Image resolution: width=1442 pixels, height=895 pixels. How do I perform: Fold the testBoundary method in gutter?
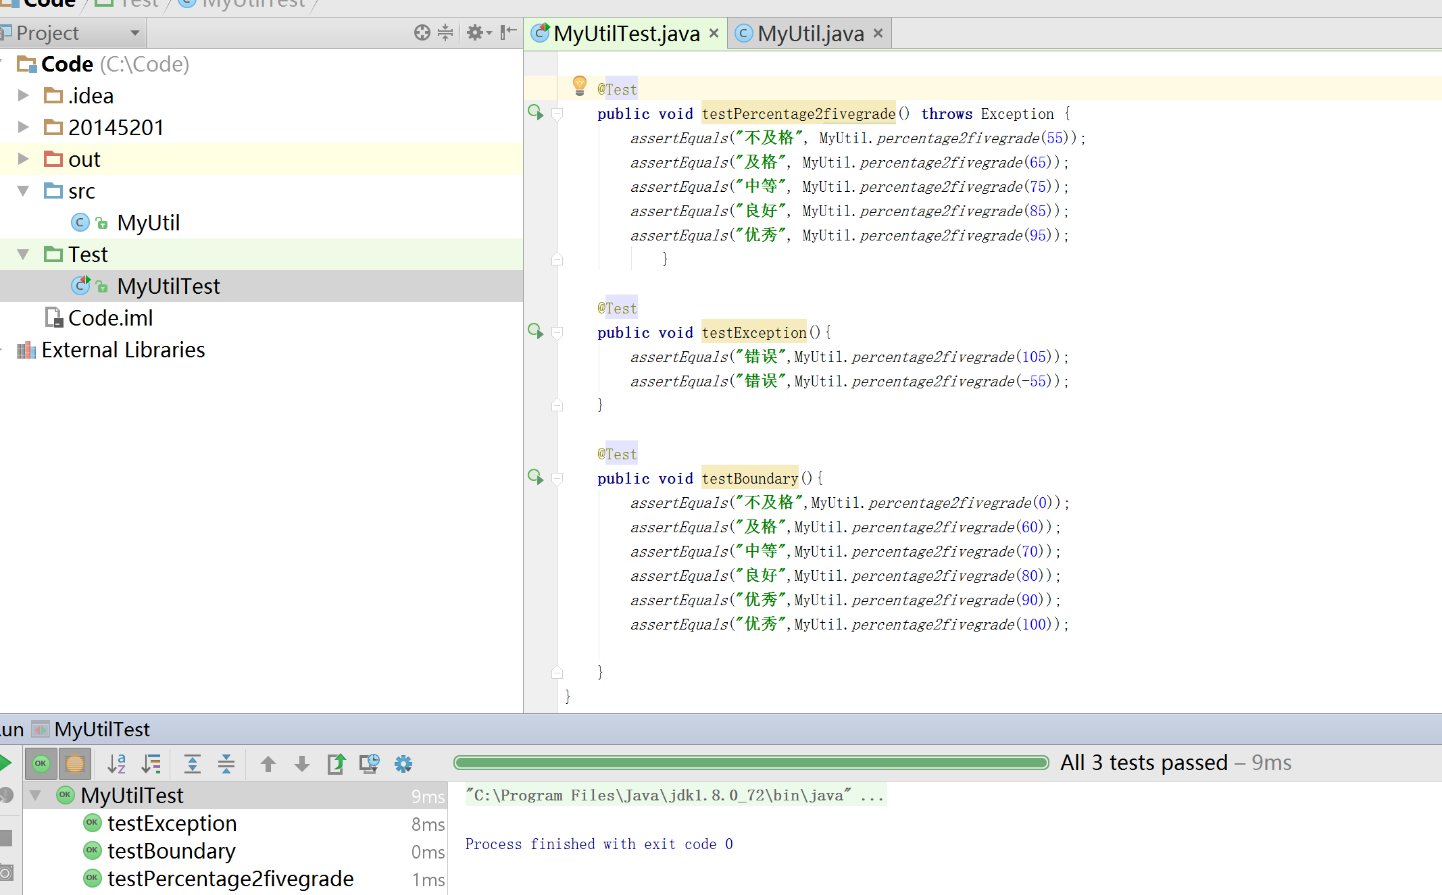click(x=557, y=479)
